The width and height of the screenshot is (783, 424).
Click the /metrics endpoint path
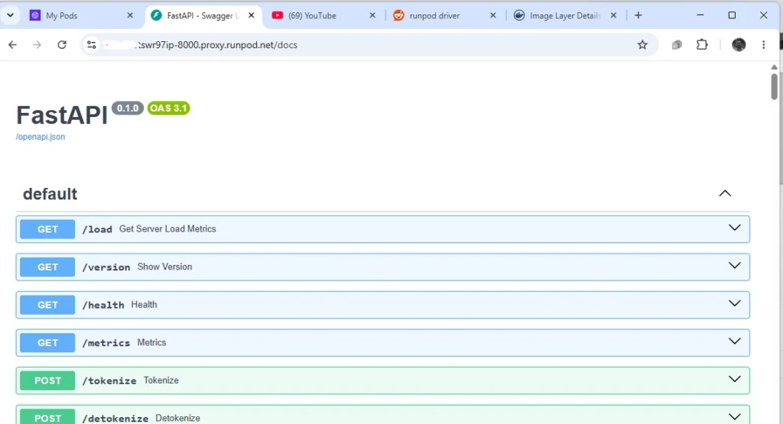pyautogui.click(x=106, y=343)
